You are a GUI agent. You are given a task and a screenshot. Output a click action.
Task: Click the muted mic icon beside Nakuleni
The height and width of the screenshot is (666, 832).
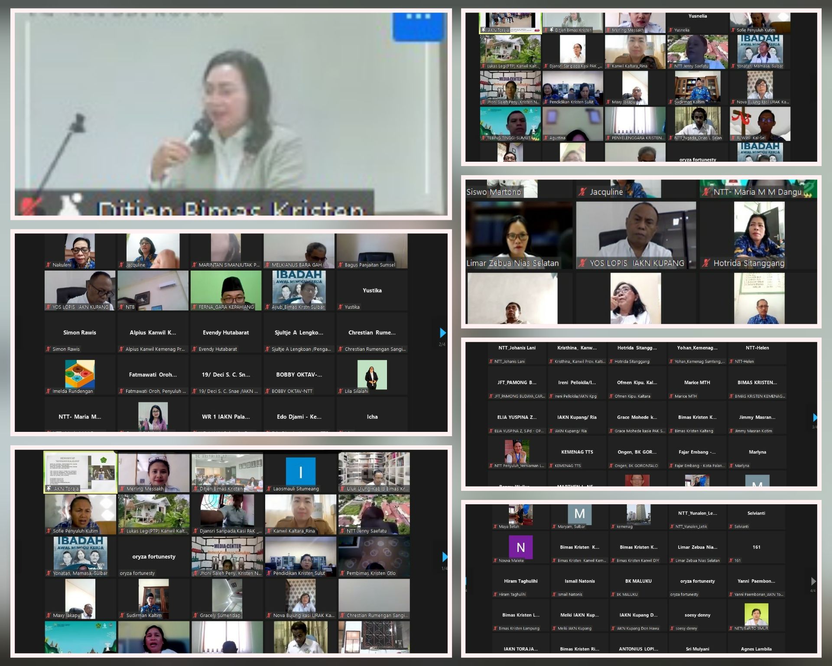click(x=49, y=265)
